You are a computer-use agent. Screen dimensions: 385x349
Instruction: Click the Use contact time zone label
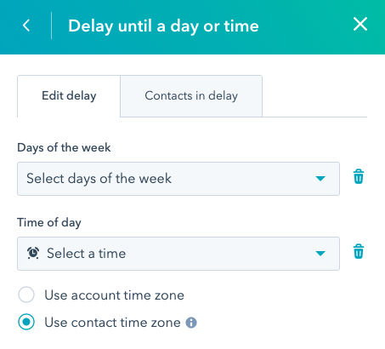tap(112, 323)
